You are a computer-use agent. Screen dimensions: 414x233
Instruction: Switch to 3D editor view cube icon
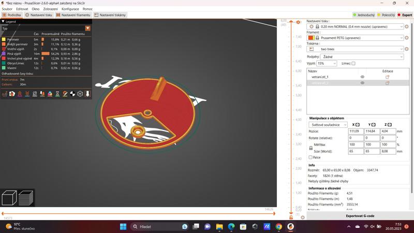click(x=9, y=198)
